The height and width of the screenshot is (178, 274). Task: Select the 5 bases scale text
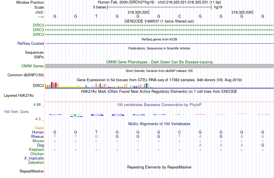pos(100,7)
